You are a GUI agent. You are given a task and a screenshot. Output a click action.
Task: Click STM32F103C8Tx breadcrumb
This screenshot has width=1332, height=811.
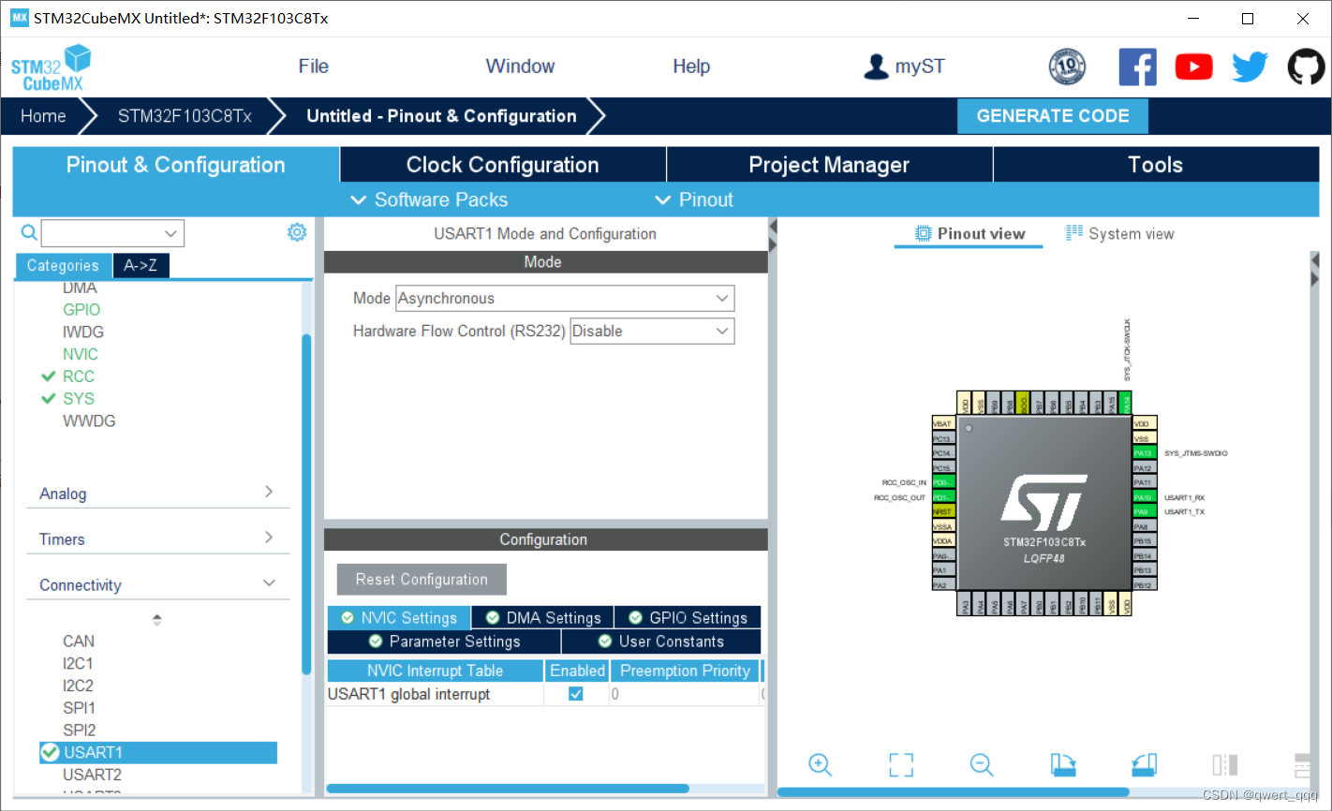pos(185,116)
